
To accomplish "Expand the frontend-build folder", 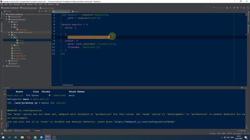I will [x=7, y=17].
